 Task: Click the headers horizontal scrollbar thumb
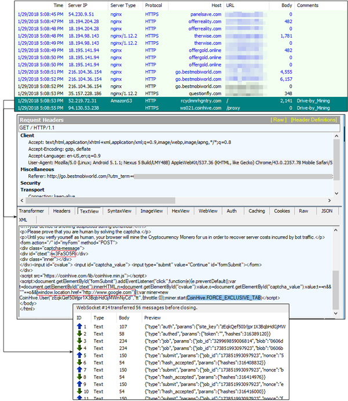100,201
